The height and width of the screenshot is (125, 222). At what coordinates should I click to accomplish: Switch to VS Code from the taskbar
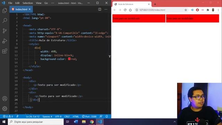point(100,122)
